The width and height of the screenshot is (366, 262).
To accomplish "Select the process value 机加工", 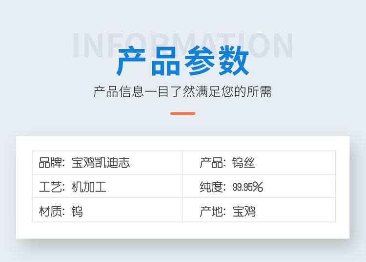I will pyautogui.click(x=89, y=187).
